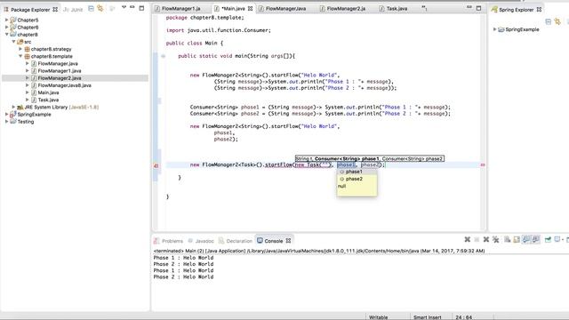Select Main.java in Package Explorer

pos(48,92)
